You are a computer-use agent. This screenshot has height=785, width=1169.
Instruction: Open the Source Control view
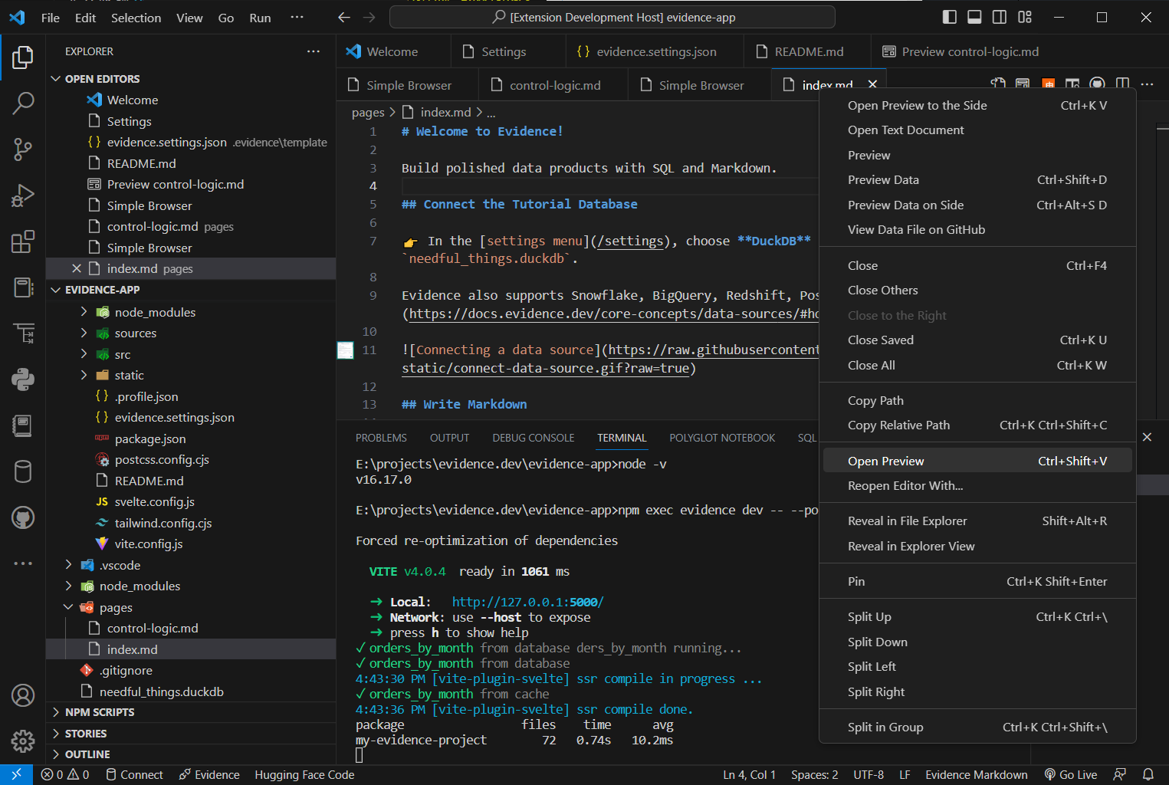click(23, 149)
